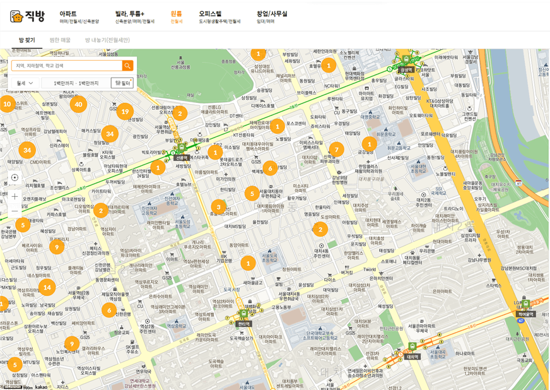Click the orange search magnifier button
The height and width of the screenshot is (390, 550).
tap(127, 66)
